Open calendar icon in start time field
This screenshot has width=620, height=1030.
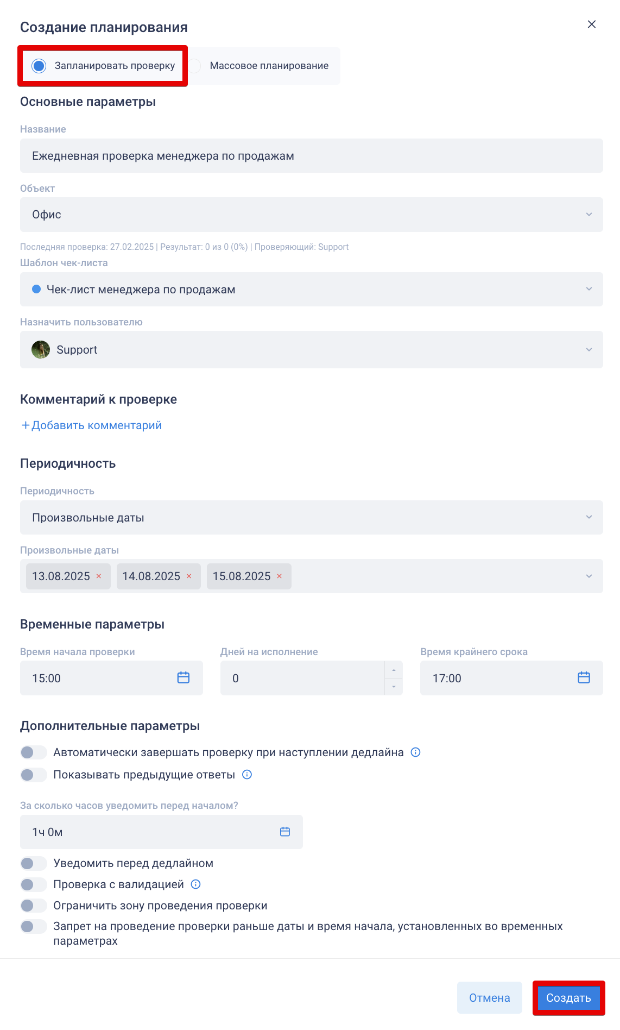pos(184,677)
